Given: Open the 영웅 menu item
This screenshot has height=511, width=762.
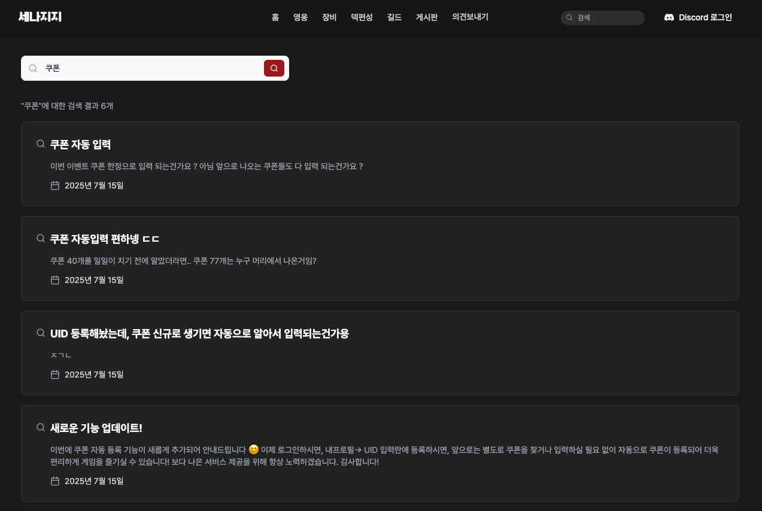Looking at the screenshot, I should (x=300, y=17).
